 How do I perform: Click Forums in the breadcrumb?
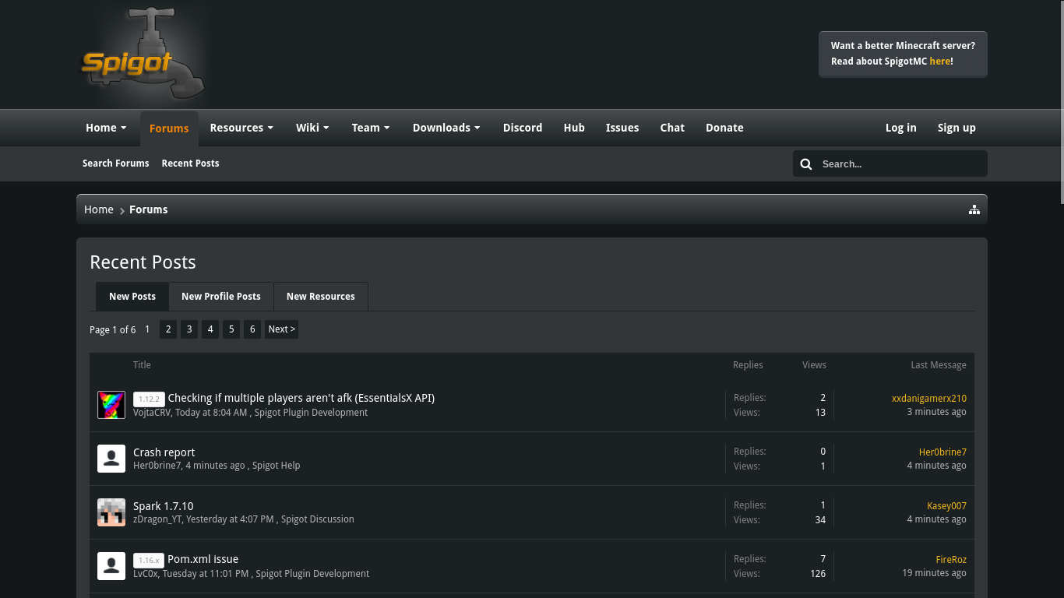click(x=149, y=209)
